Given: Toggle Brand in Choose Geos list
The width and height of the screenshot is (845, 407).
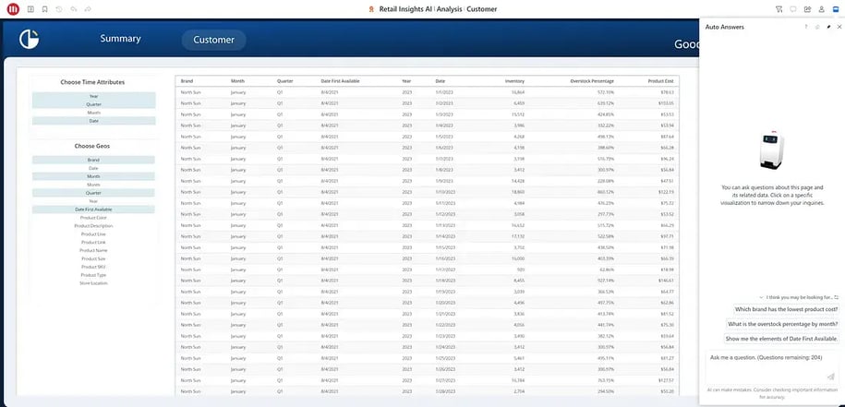Looking at the screenshot, I should click(93, 160).
